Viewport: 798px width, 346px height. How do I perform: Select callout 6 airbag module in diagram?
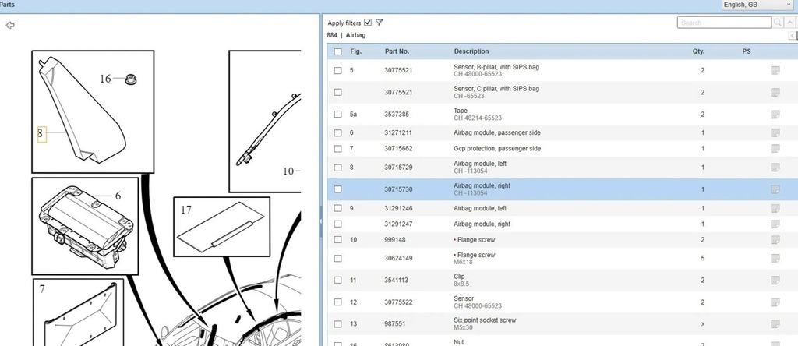pyautogui.click(x=118, y=196)
